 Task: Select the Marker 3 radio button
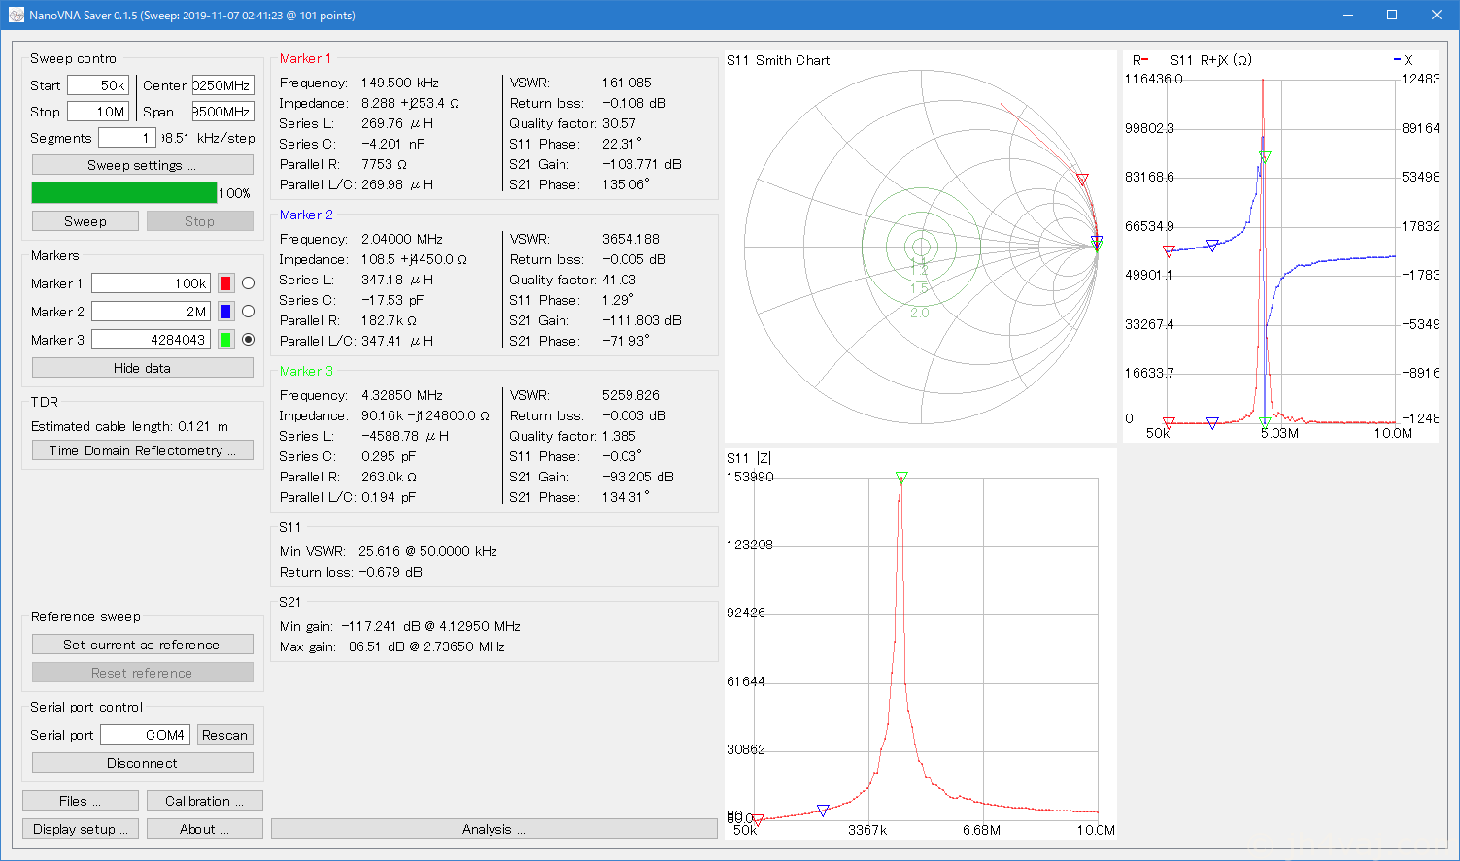pos(248,340)
